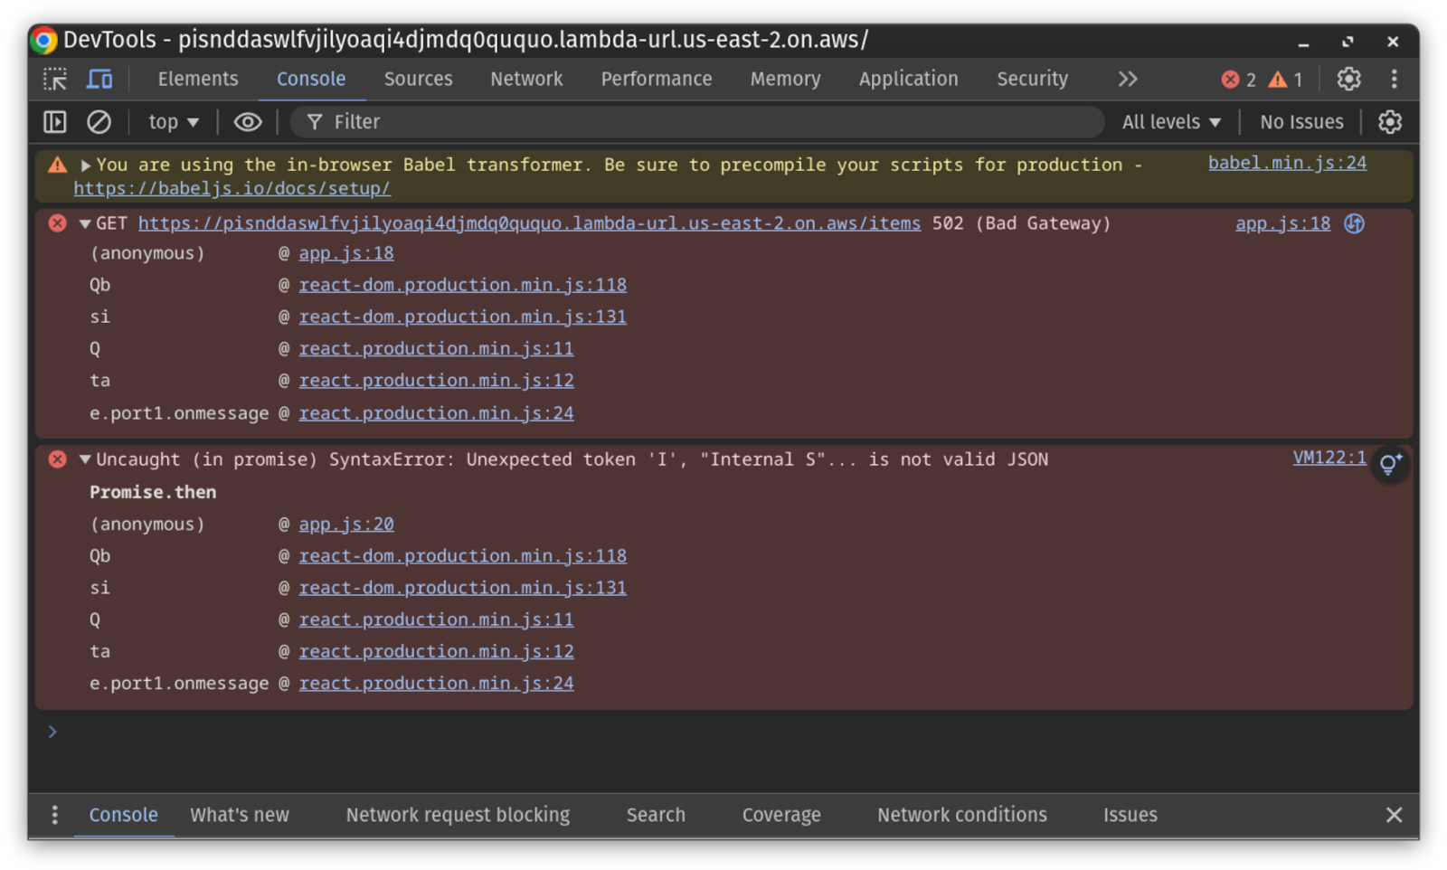Switch to the Sources tab
Viewport: 1447px width, 870px height.
(x=418, y=80)
